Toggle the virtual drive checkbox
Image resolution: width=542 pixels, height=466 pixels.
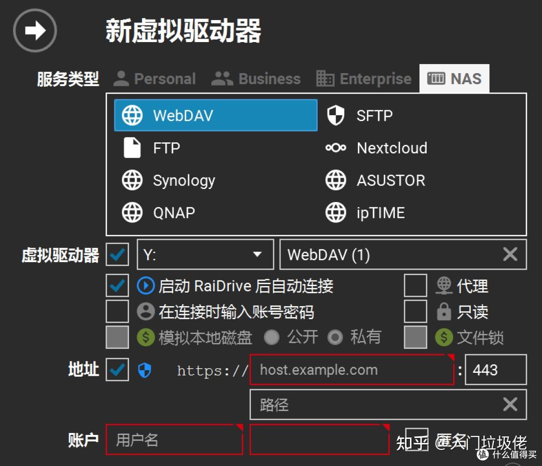point(117,255)
